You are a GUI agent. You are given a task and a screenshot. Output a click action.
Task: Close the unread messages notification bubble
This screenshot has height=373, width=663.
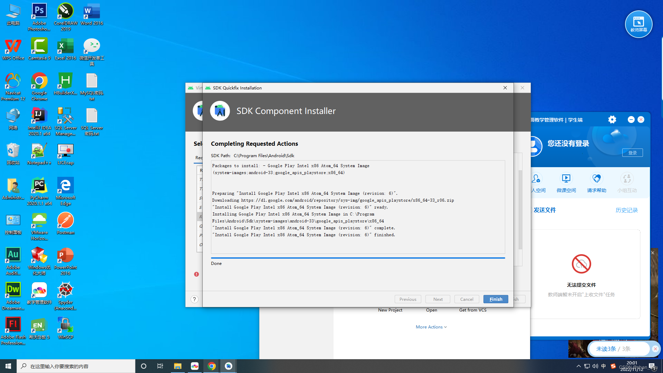tap(655, 349)
